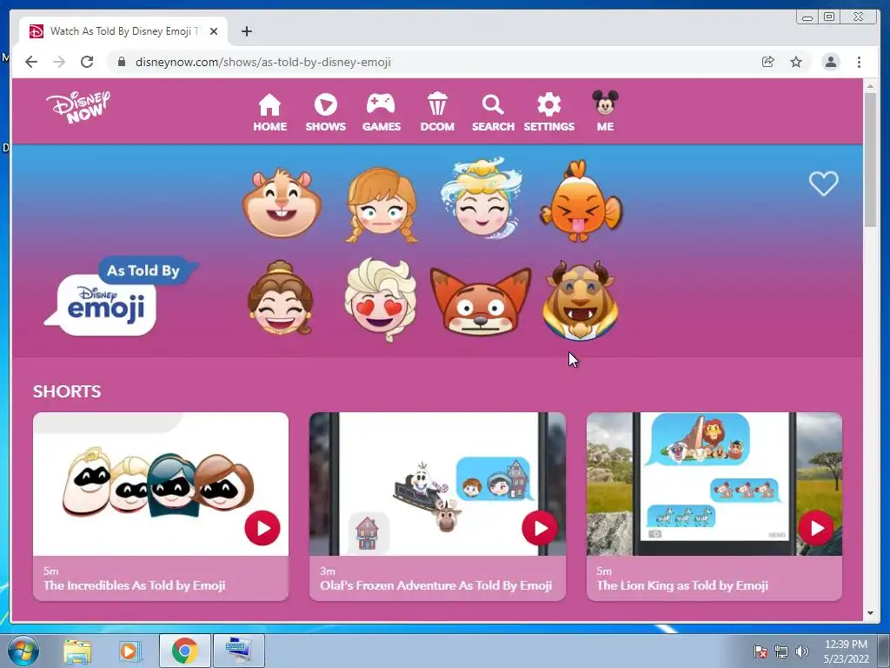890x668 pixels.
Task: Open the Search magnifier in nav
Action: tap(493, 112)
